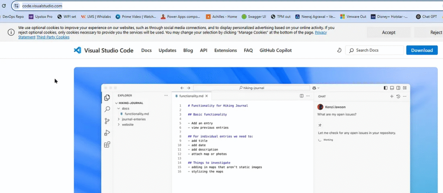The image size is (443, 193).
Task: Click the Search Docs field
Action: [374, 50]
